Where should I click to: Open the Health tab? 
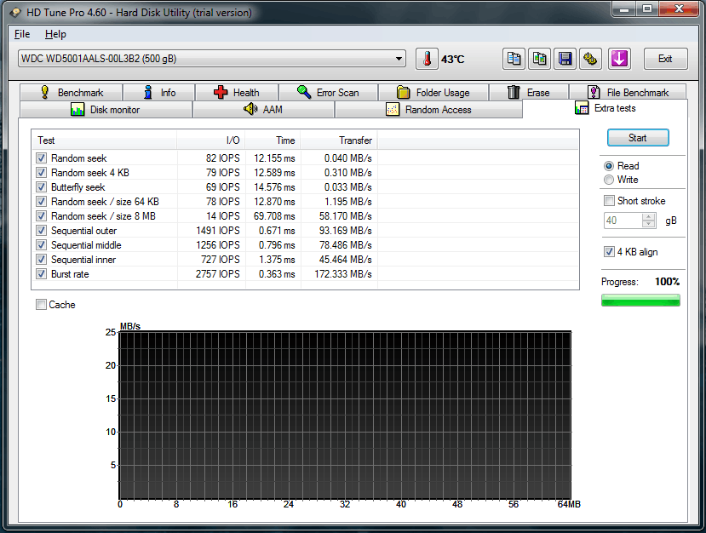[237, 92]
